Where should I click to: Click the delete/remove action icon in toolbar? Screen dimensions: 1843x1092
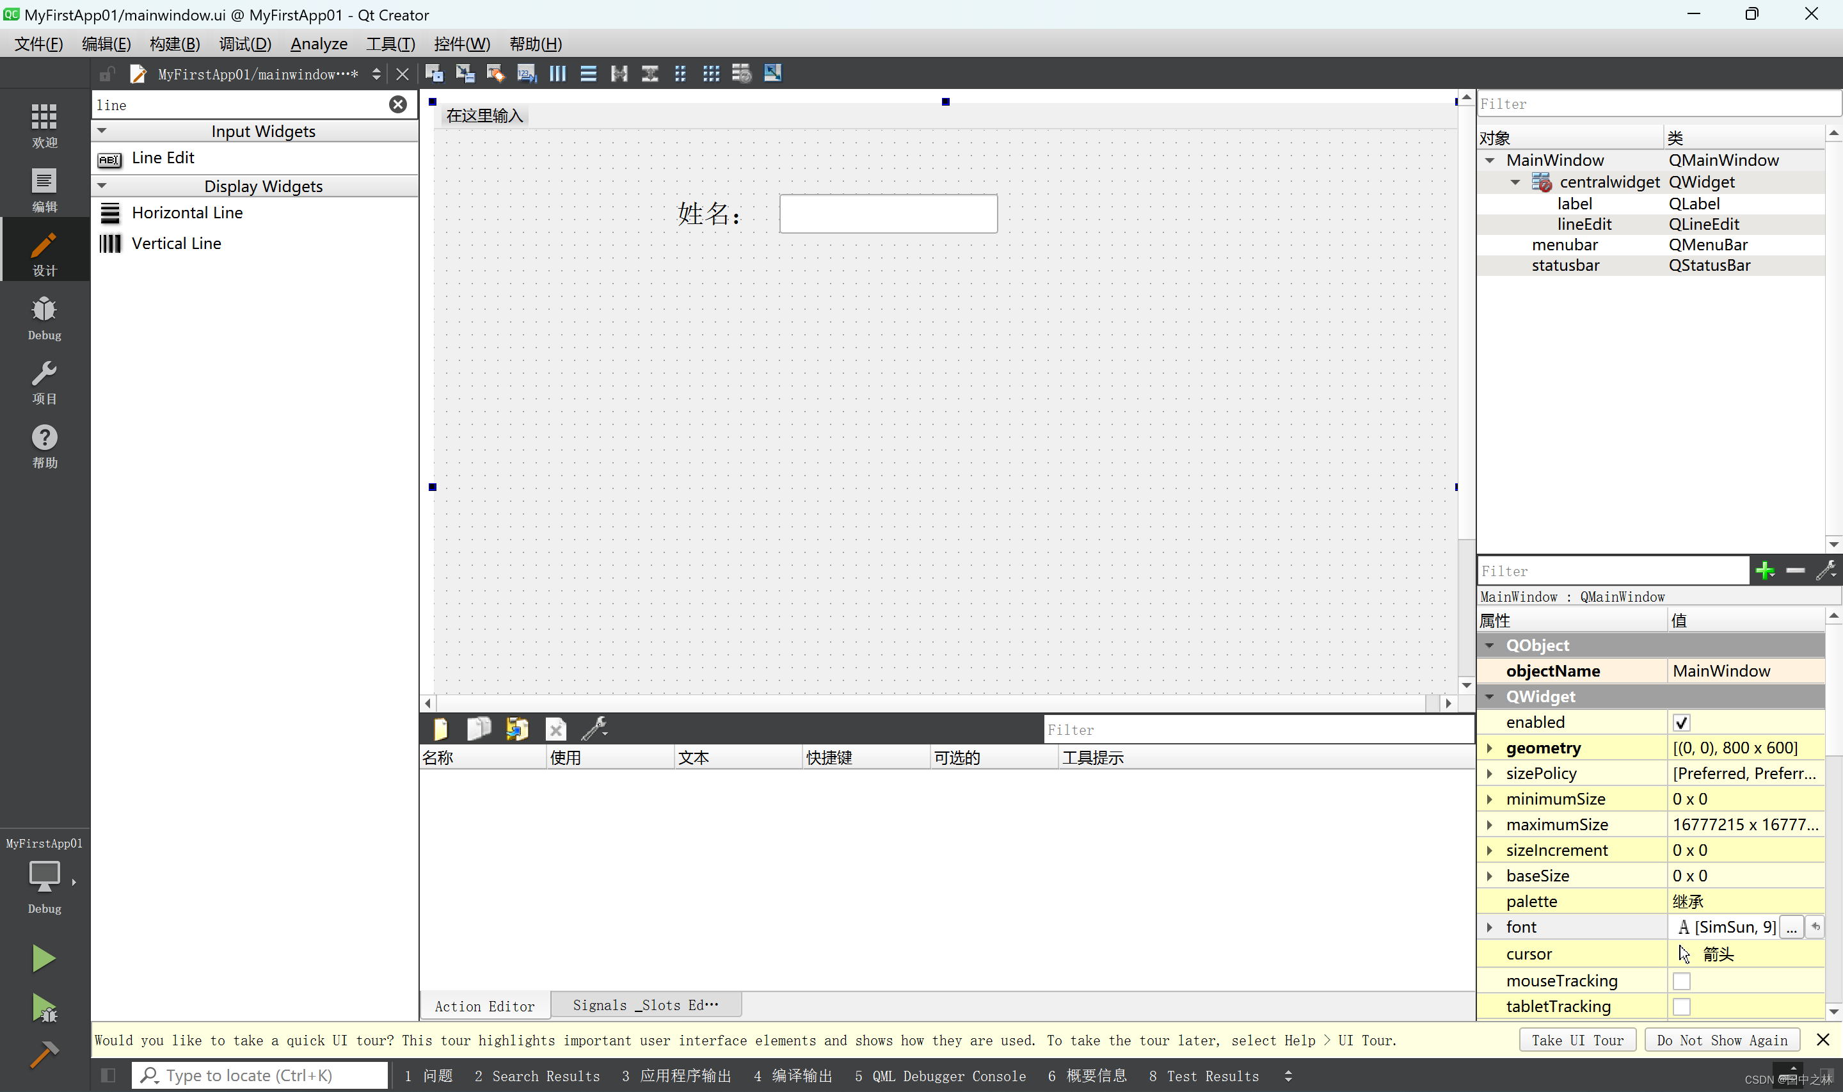(555, 728)
